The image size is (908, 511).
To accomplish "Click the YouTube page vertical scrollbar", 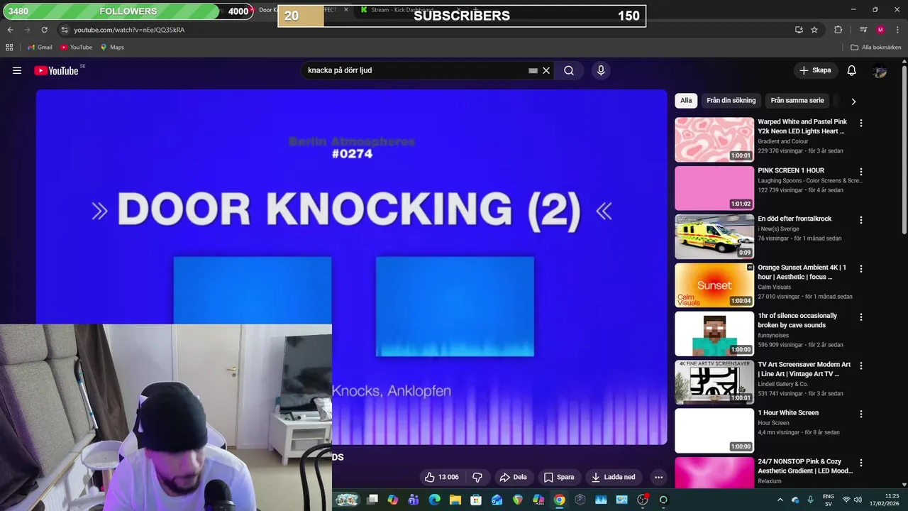I will [904, 149].
